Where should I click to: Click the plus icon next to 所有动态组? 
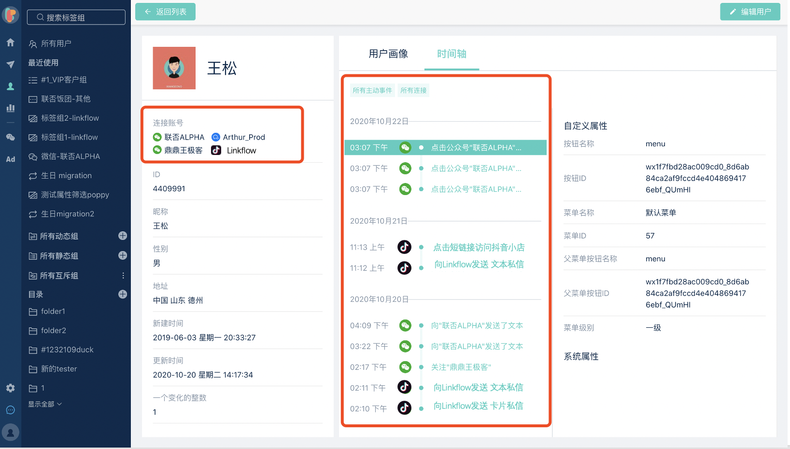(x=123, y=236)
